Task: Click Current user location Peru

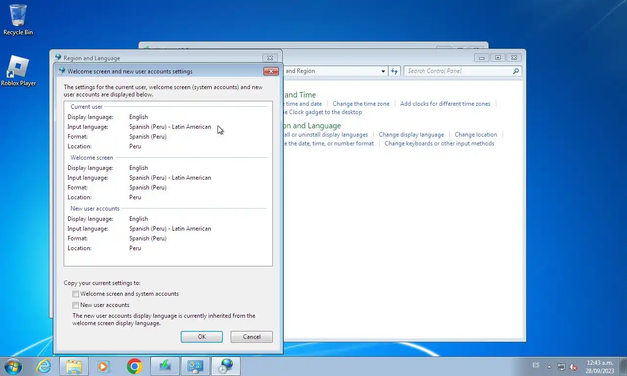Action: coord(135,146)
